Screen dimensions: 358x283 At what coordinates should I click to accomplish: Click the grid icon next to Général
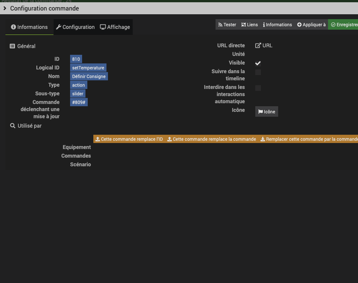[13, 46]
